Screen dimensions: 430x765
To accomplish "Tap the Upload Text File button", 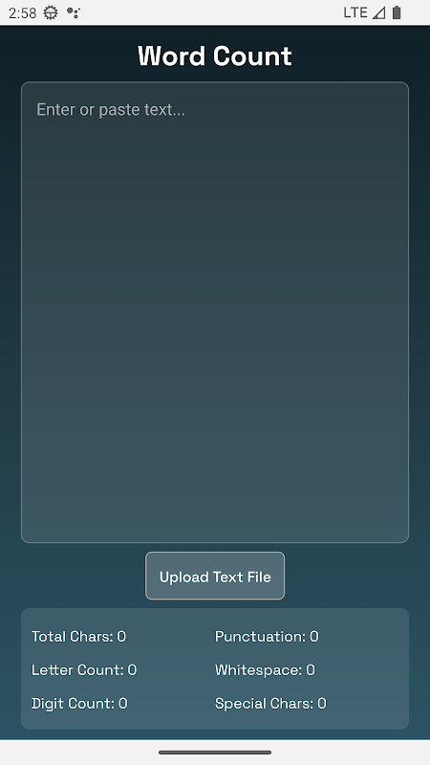I will [214, 576].
